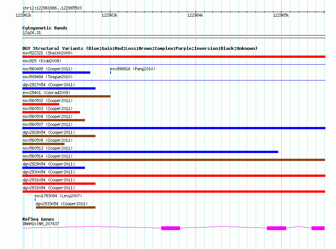Click the nsv560513 (Cooper2011) label
Viewport: 336px width, 249px height.
[x=48, y=148]
